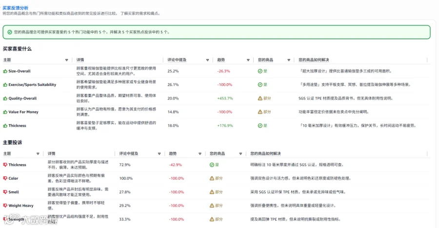Image resolution: width=439 pixels, height=228 pixels.
Task: Click the 26.1% mention value
Action: click(x=173, y=85)
